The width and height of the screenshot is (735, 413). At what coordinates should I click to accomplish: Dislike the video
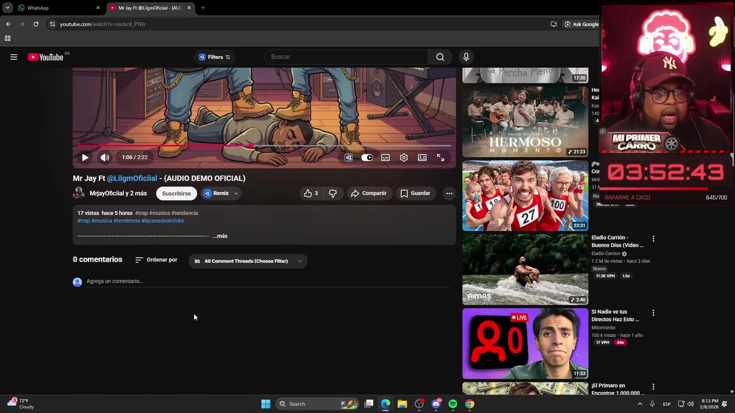(332, 193)
